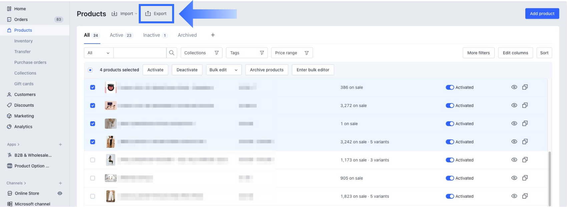This screenshot has height=207, width=567.
Task: Preview the 1 on sale product
Action: coord(514,123)
